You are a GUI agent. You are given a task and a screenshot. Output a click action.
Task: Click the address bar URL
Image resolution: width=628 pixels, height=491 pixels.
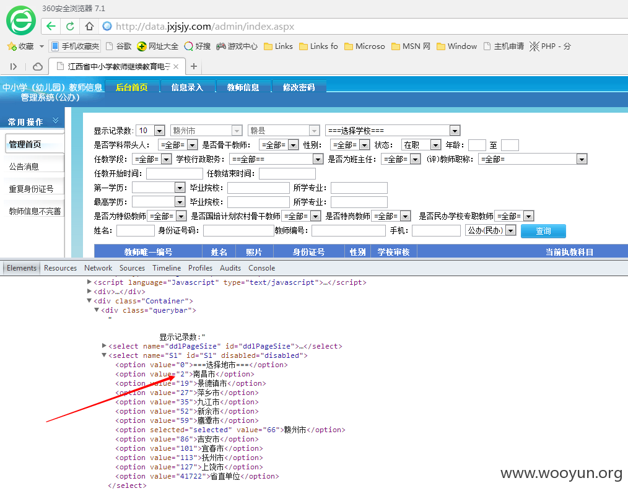click(x=205, y=27)
